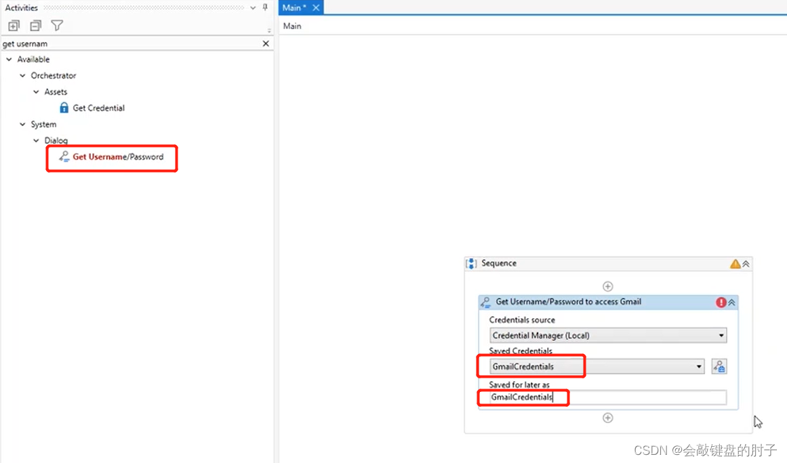Collapse the Get Username/Password activity
Screen dimensions: 787x463
[x=732, y=302]
